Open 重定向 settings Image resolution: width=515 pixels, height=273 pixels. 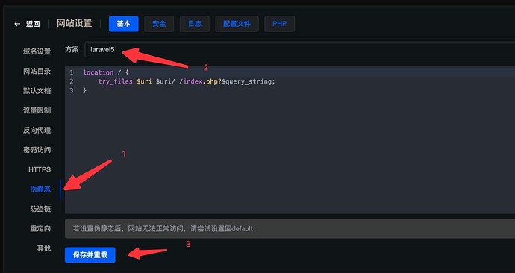(40, 229)
